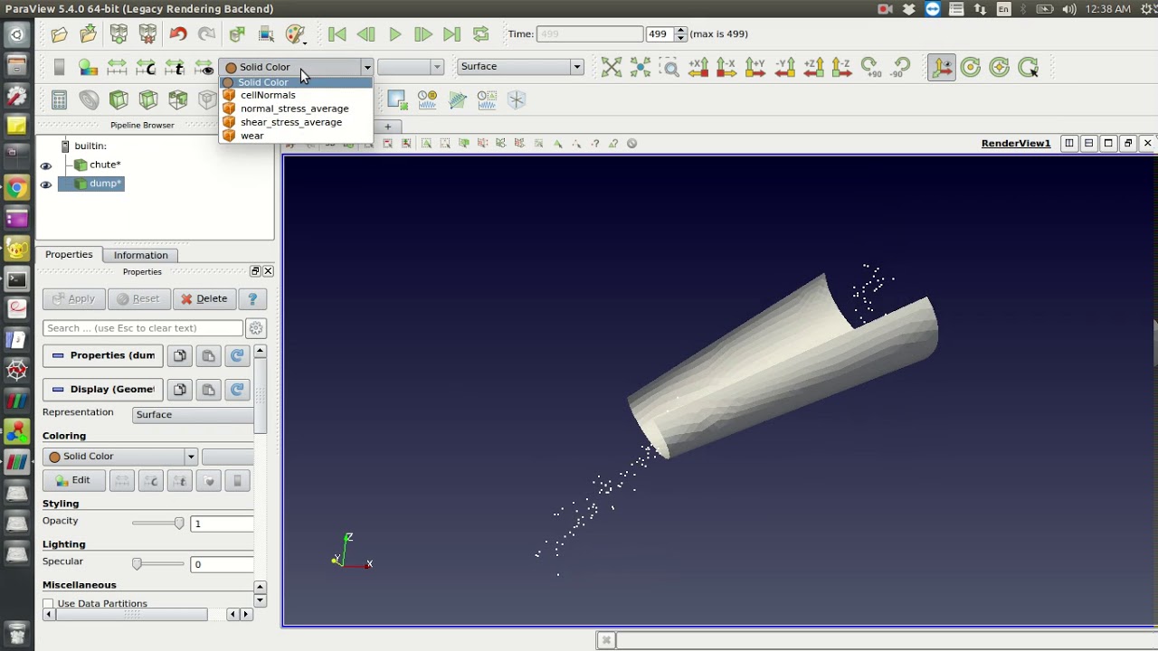Rescale to data range icon
Screen dimensions: 1158x651
(x=117, y=67)
